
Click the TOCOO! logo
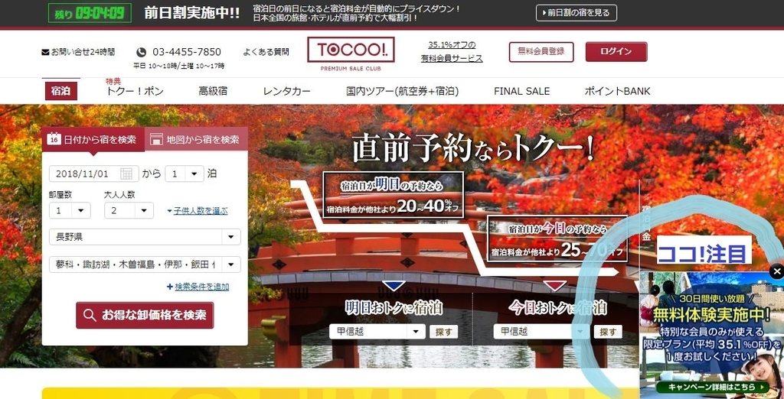(351, 50)
